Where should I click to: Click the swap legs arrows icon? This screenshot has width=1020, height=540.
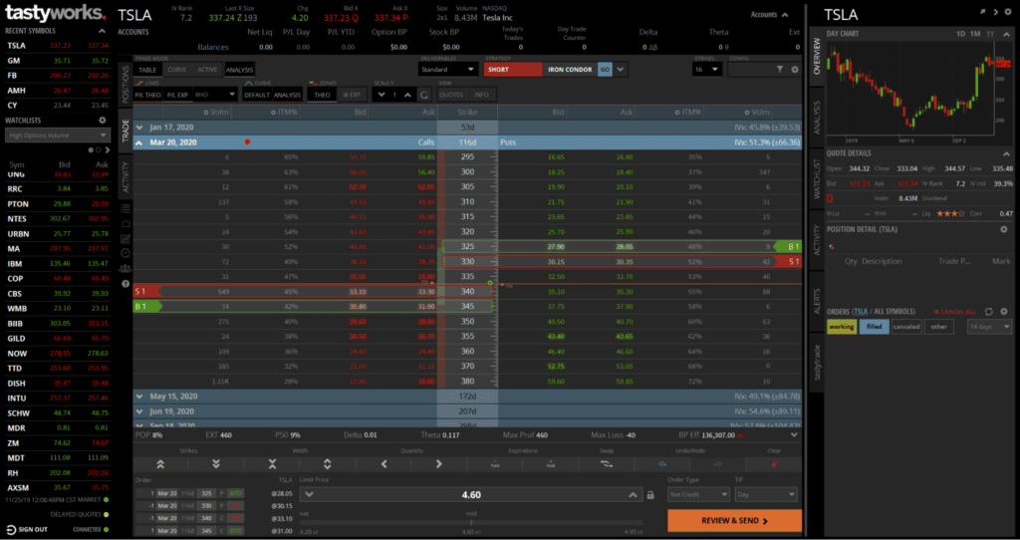(605, 464)
